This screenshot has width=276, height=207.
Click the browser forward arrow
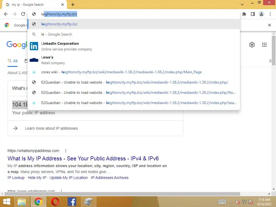[x=15, y=14]
